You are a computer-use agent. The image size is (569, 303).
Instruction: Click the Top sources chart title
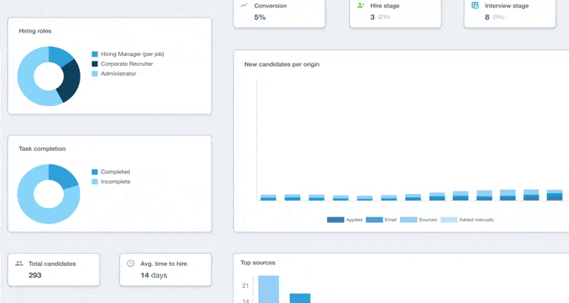pyautogui.click(x=258, y=262)
